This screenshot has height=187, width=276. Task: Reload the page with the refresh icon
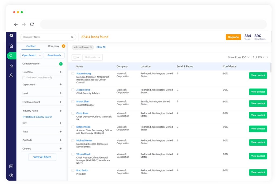[x=32, y=24]
